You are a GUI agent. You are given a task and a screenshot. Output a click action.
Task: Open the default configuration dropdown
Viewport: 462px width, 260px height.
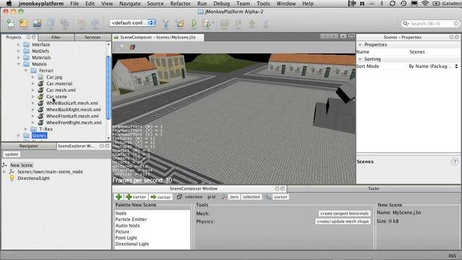[132, 22]
